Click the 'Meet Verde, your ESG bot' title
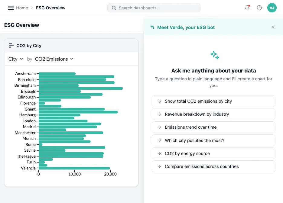This screenshot has height=203, width=283. 186,27
